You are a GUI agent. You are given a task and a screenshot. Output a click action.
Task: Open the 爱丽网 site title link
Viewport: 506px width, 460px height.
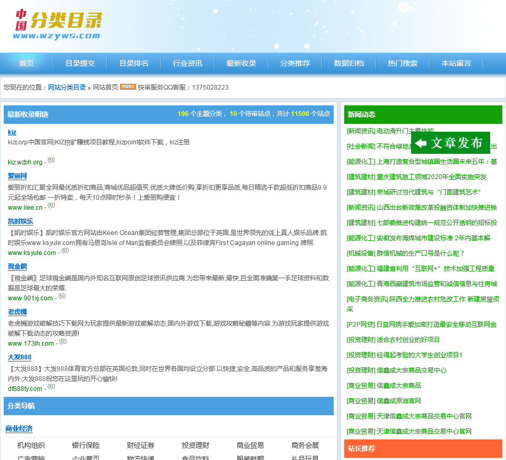click(17, 176)
